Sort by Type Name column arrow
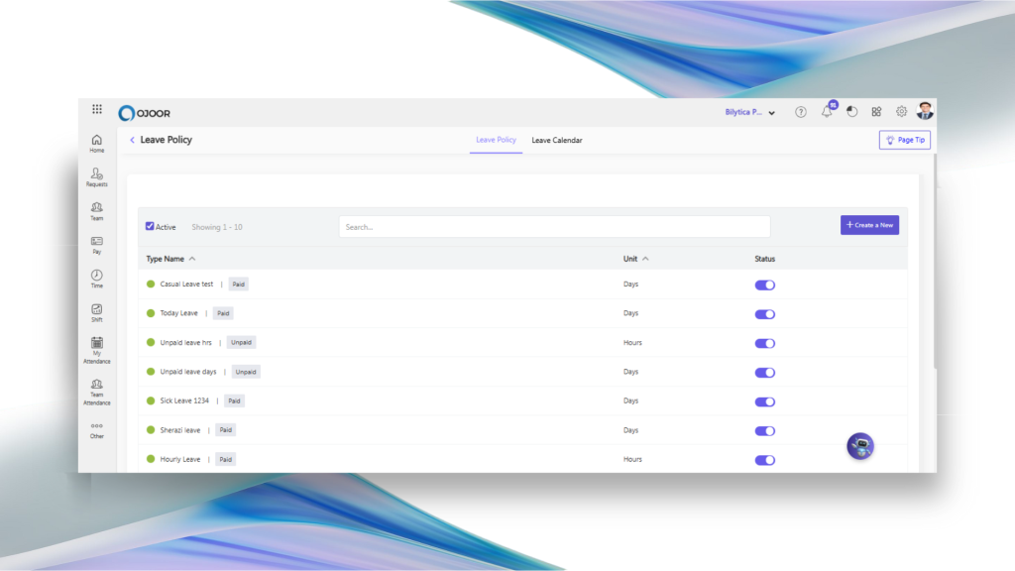This screenshot has width=1015, height=571. pos(192,259)
